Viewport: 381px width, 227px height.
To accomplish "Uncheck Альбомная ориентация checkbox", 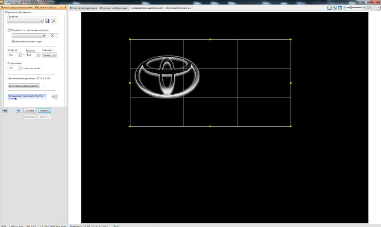I will click(x=13, y=42).
